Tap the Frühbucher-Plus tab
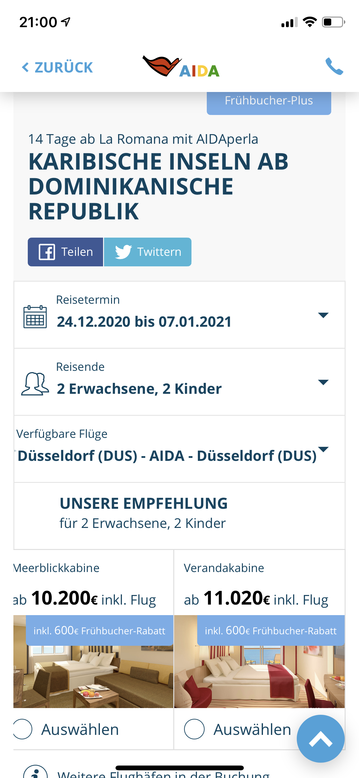Screen dimensions: 359x778 (269, 102)
